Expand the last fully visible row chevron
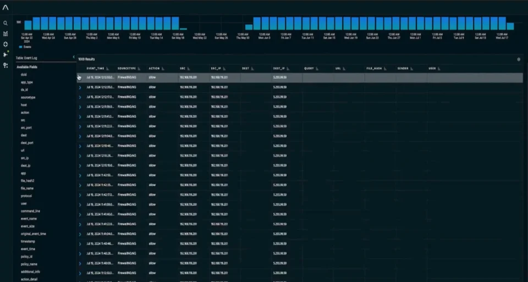The height and width of the screenshot is (282, 528). pos(80,273)
